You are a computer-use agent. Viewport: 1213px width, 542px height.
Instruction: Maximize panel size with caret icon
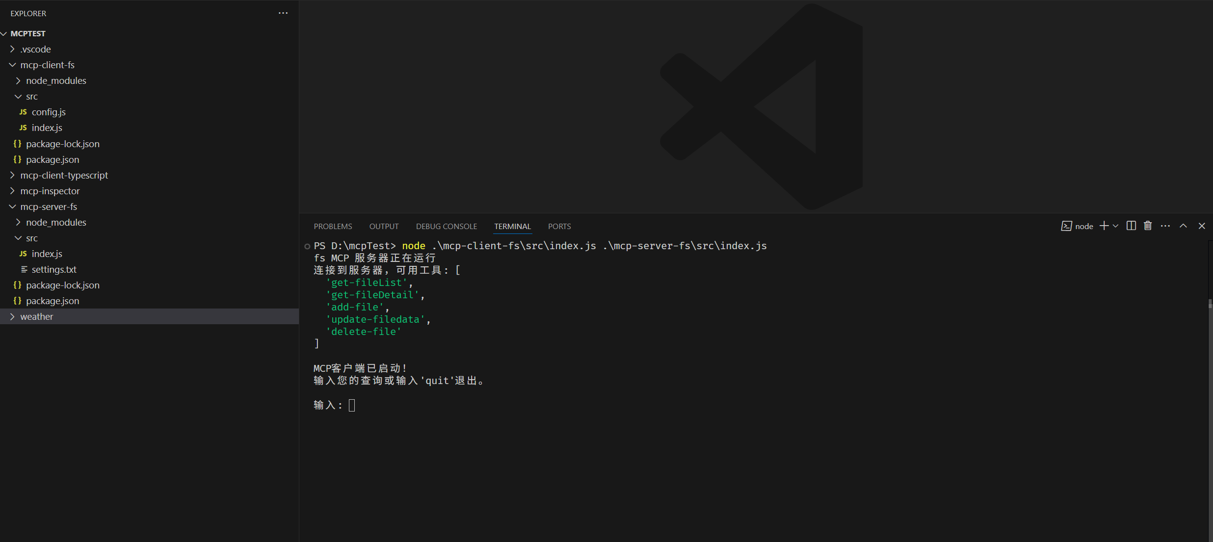coord(1183,226)
